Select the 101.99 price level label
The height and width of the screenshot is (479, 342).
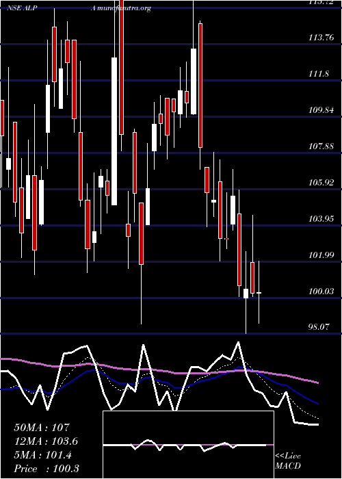pyautogui.click(x=321, y=255)
